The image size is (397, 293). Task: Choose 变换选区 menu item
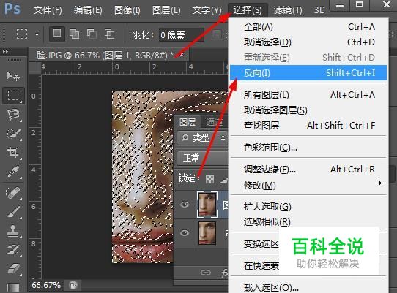(x=261, y=244)
